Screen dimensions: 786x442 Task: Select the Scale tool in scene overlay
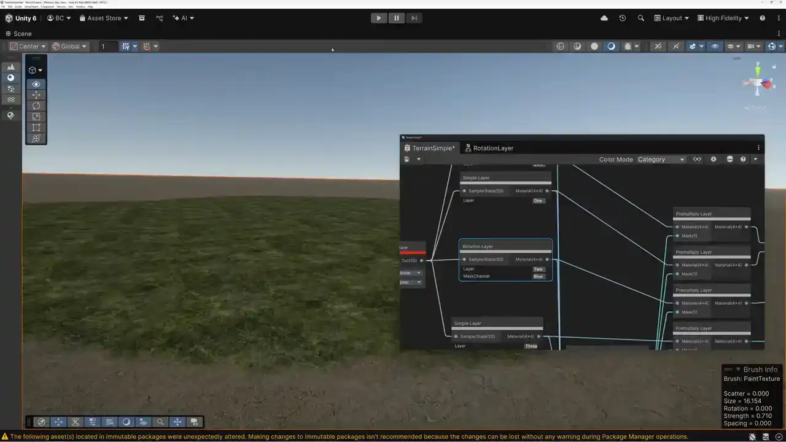tap(36, 117)
